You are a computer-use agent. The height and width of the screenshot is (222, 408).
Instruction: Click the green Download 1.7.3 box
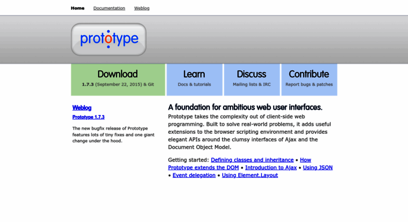click(x=118, y=80)
